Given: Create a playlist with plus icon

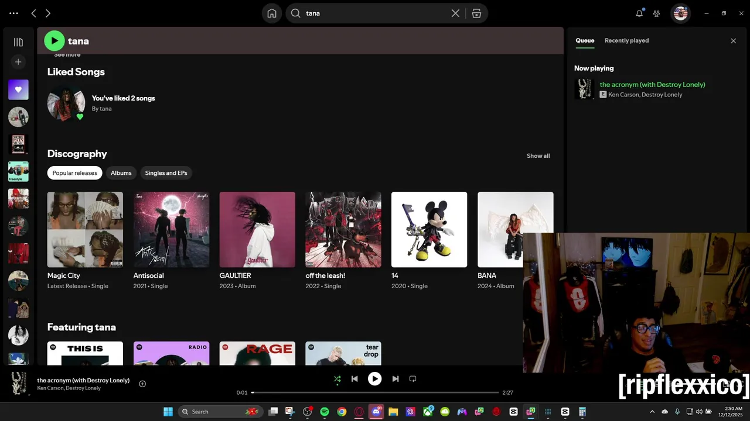Looking at the screenshot, I should (x=18, y=62).
